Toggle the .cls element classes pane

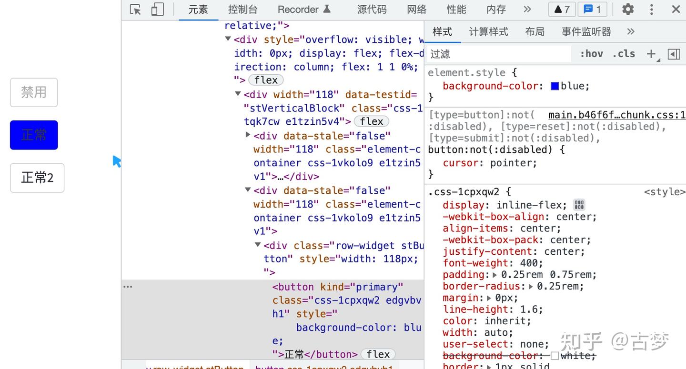pyautogui.click(x=623, y=53)
